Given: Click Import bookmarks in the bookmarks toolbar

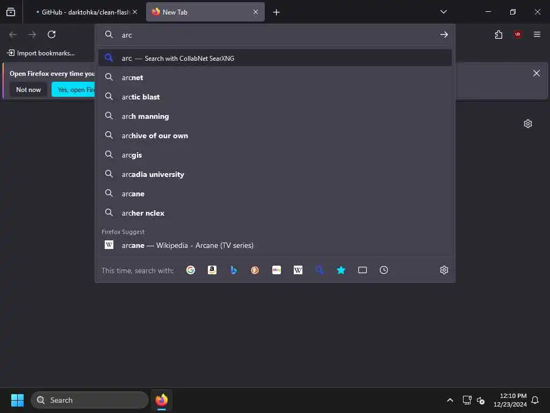Looking at the screenshot, I should tap(41, 53).
